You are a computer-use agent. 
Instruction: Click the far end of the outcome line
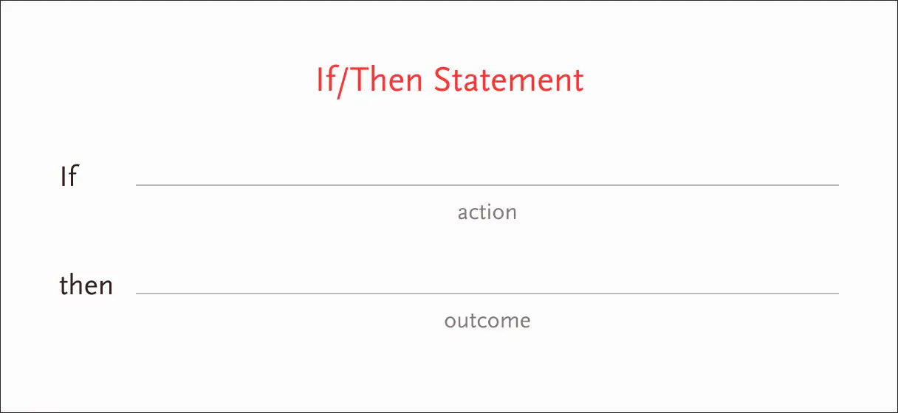click(x=836, y=294)
